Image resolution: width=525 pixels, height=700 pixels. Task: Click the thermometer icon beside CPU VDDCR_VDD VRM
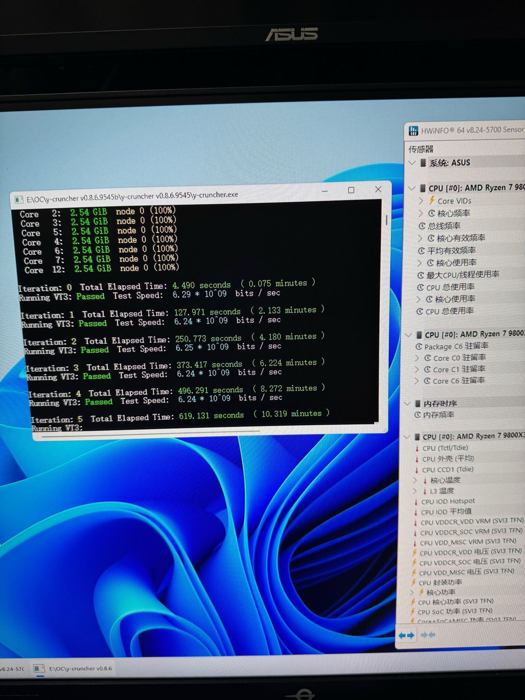click(415, 523)
